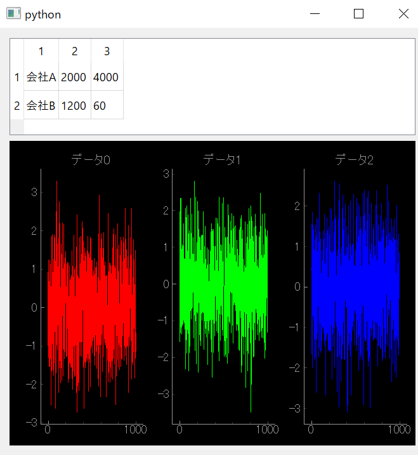The height and width of the screenshot is (455, 418).
Task: Select column header 1 in table
Action: pyautogui.click(x=41, y=51)
